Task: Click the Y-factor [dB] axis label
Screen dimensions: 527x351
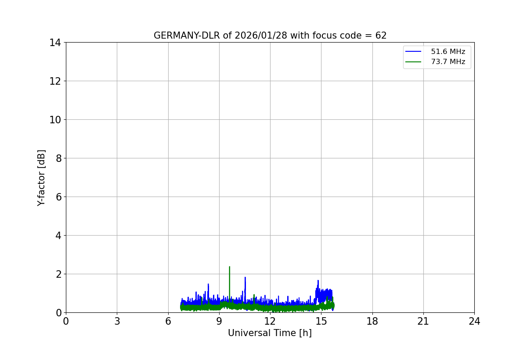Action: 41,178
